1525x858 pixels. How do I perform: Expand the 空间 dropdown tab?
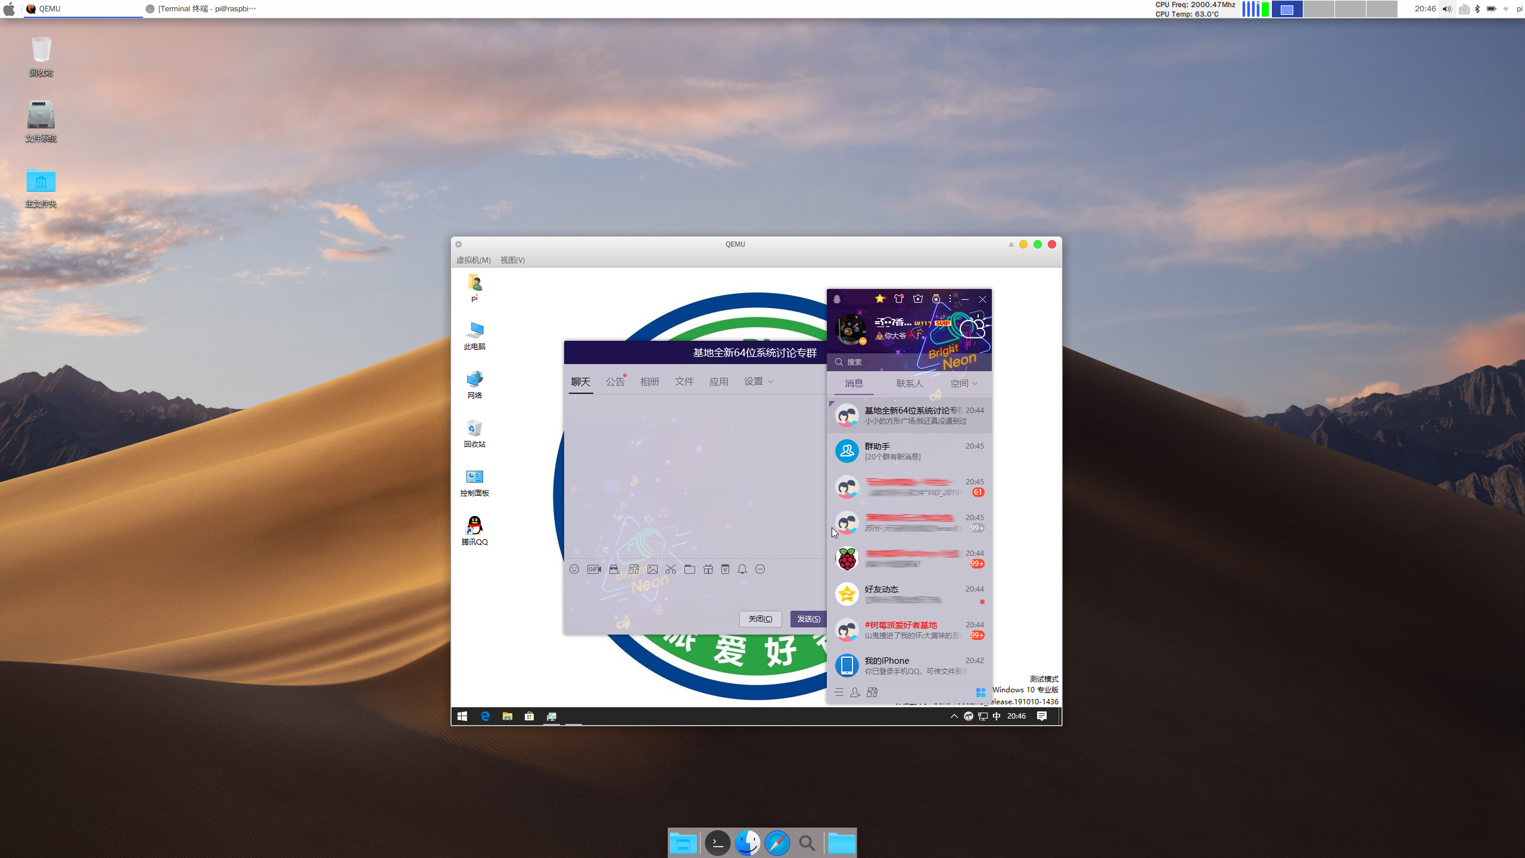pos(964,384)
